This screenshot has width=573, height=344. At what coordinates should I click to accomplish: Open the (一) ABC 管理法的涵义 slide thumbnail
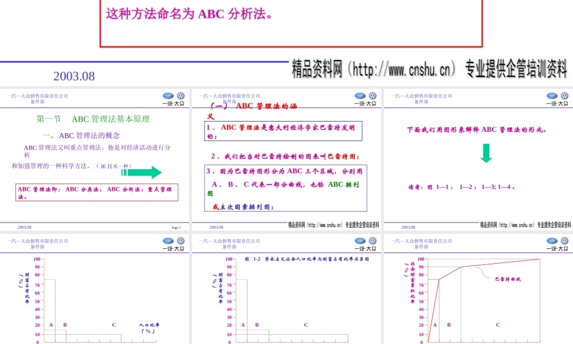286,159
